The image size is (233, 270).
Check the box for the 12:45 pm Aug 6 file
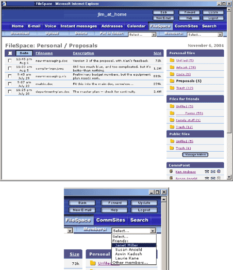(10, 60)
